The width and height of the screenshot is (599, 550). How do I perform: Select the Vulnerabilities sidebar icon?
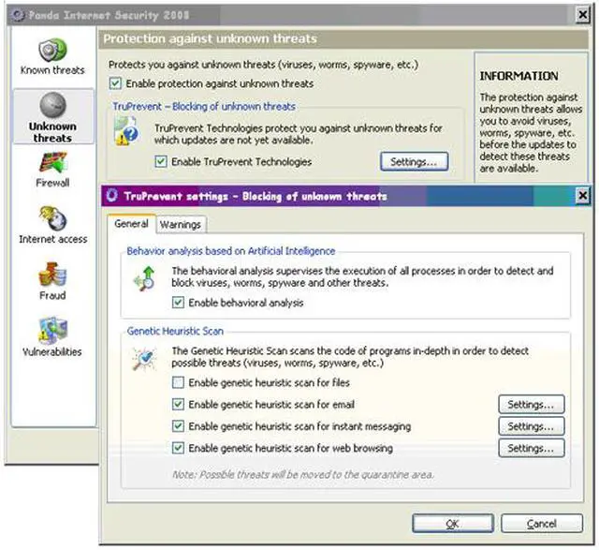52,331
